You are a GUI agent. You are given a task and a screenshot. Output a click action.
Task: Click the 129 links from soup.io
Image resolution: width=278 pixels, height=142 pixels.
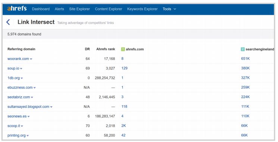coord(124,68)
